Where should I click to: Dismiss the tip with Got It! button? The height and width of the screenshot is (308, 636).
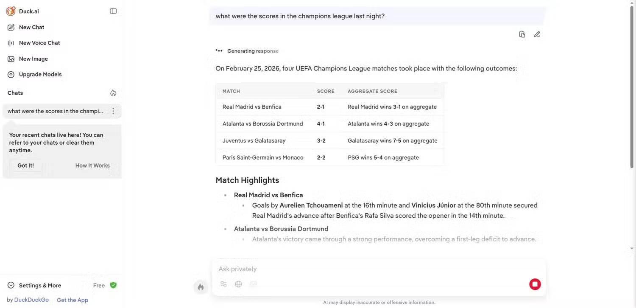coord(25,165)
